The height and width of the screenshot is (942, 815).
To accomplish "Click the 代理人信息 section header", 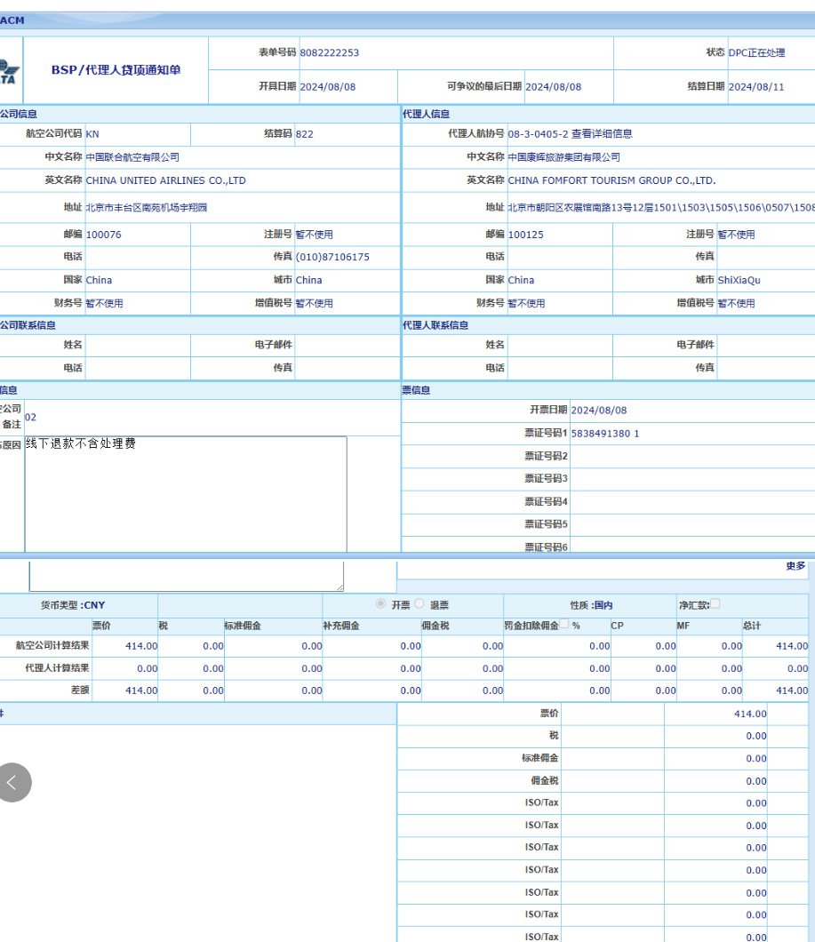I will [x=427, y=115].
